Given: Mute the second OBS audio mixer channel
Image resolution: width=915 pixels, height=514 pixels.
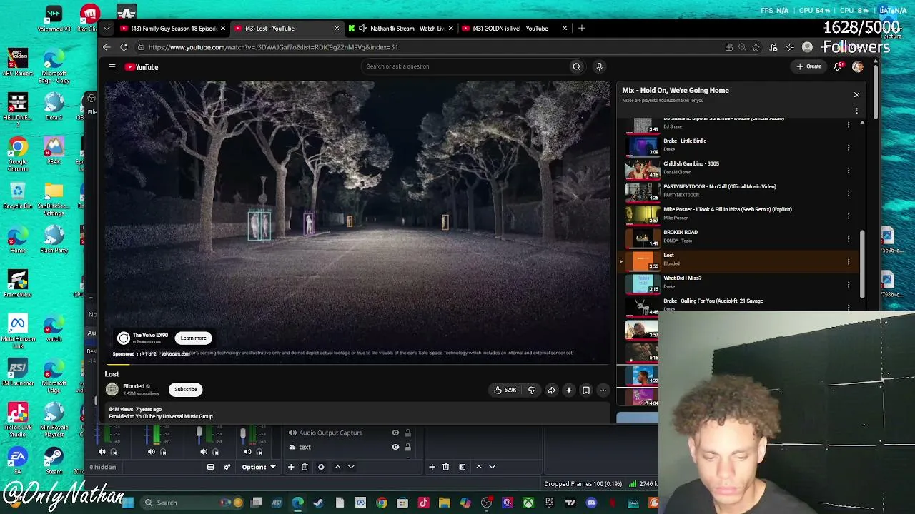Looking at the screenshot, I should click(x=152, y=452).
